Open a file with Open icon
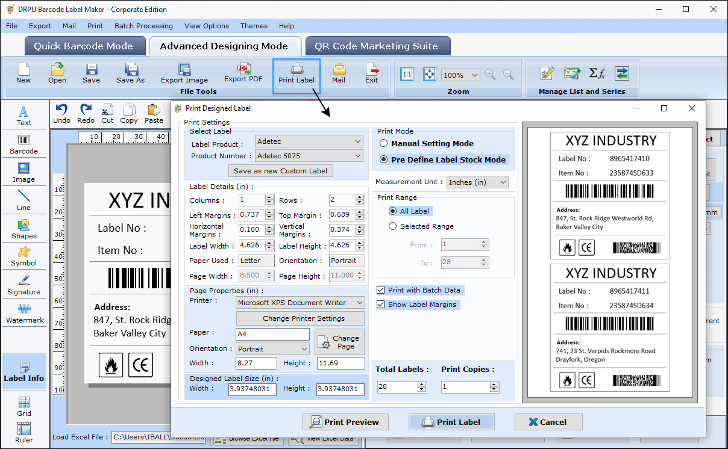Screen dimensions: 728x449 [x=57, y=73]
